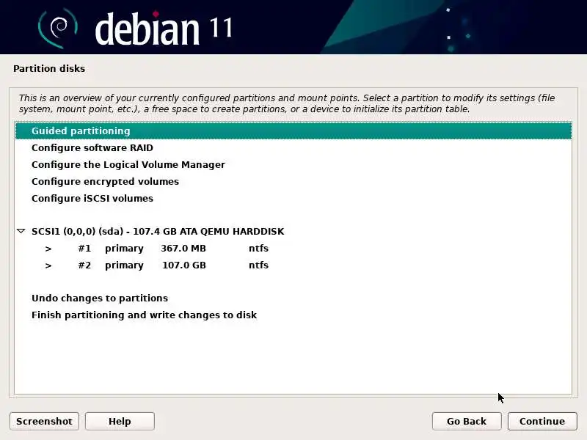Click the Debian swirl logo

[58, 28]
